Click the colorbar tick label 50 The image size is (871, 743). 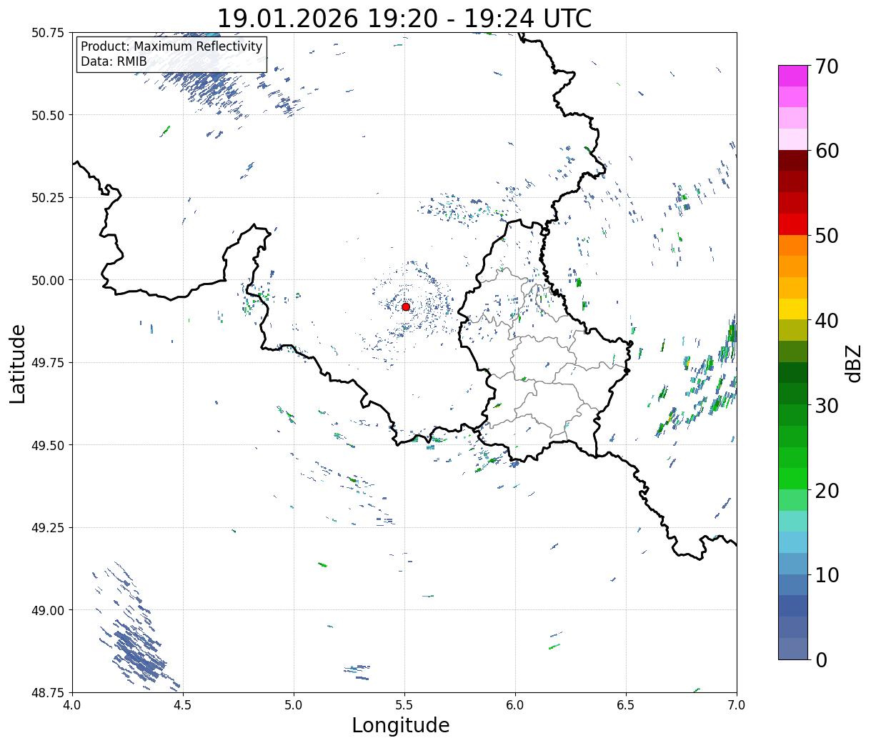[828, 236]
